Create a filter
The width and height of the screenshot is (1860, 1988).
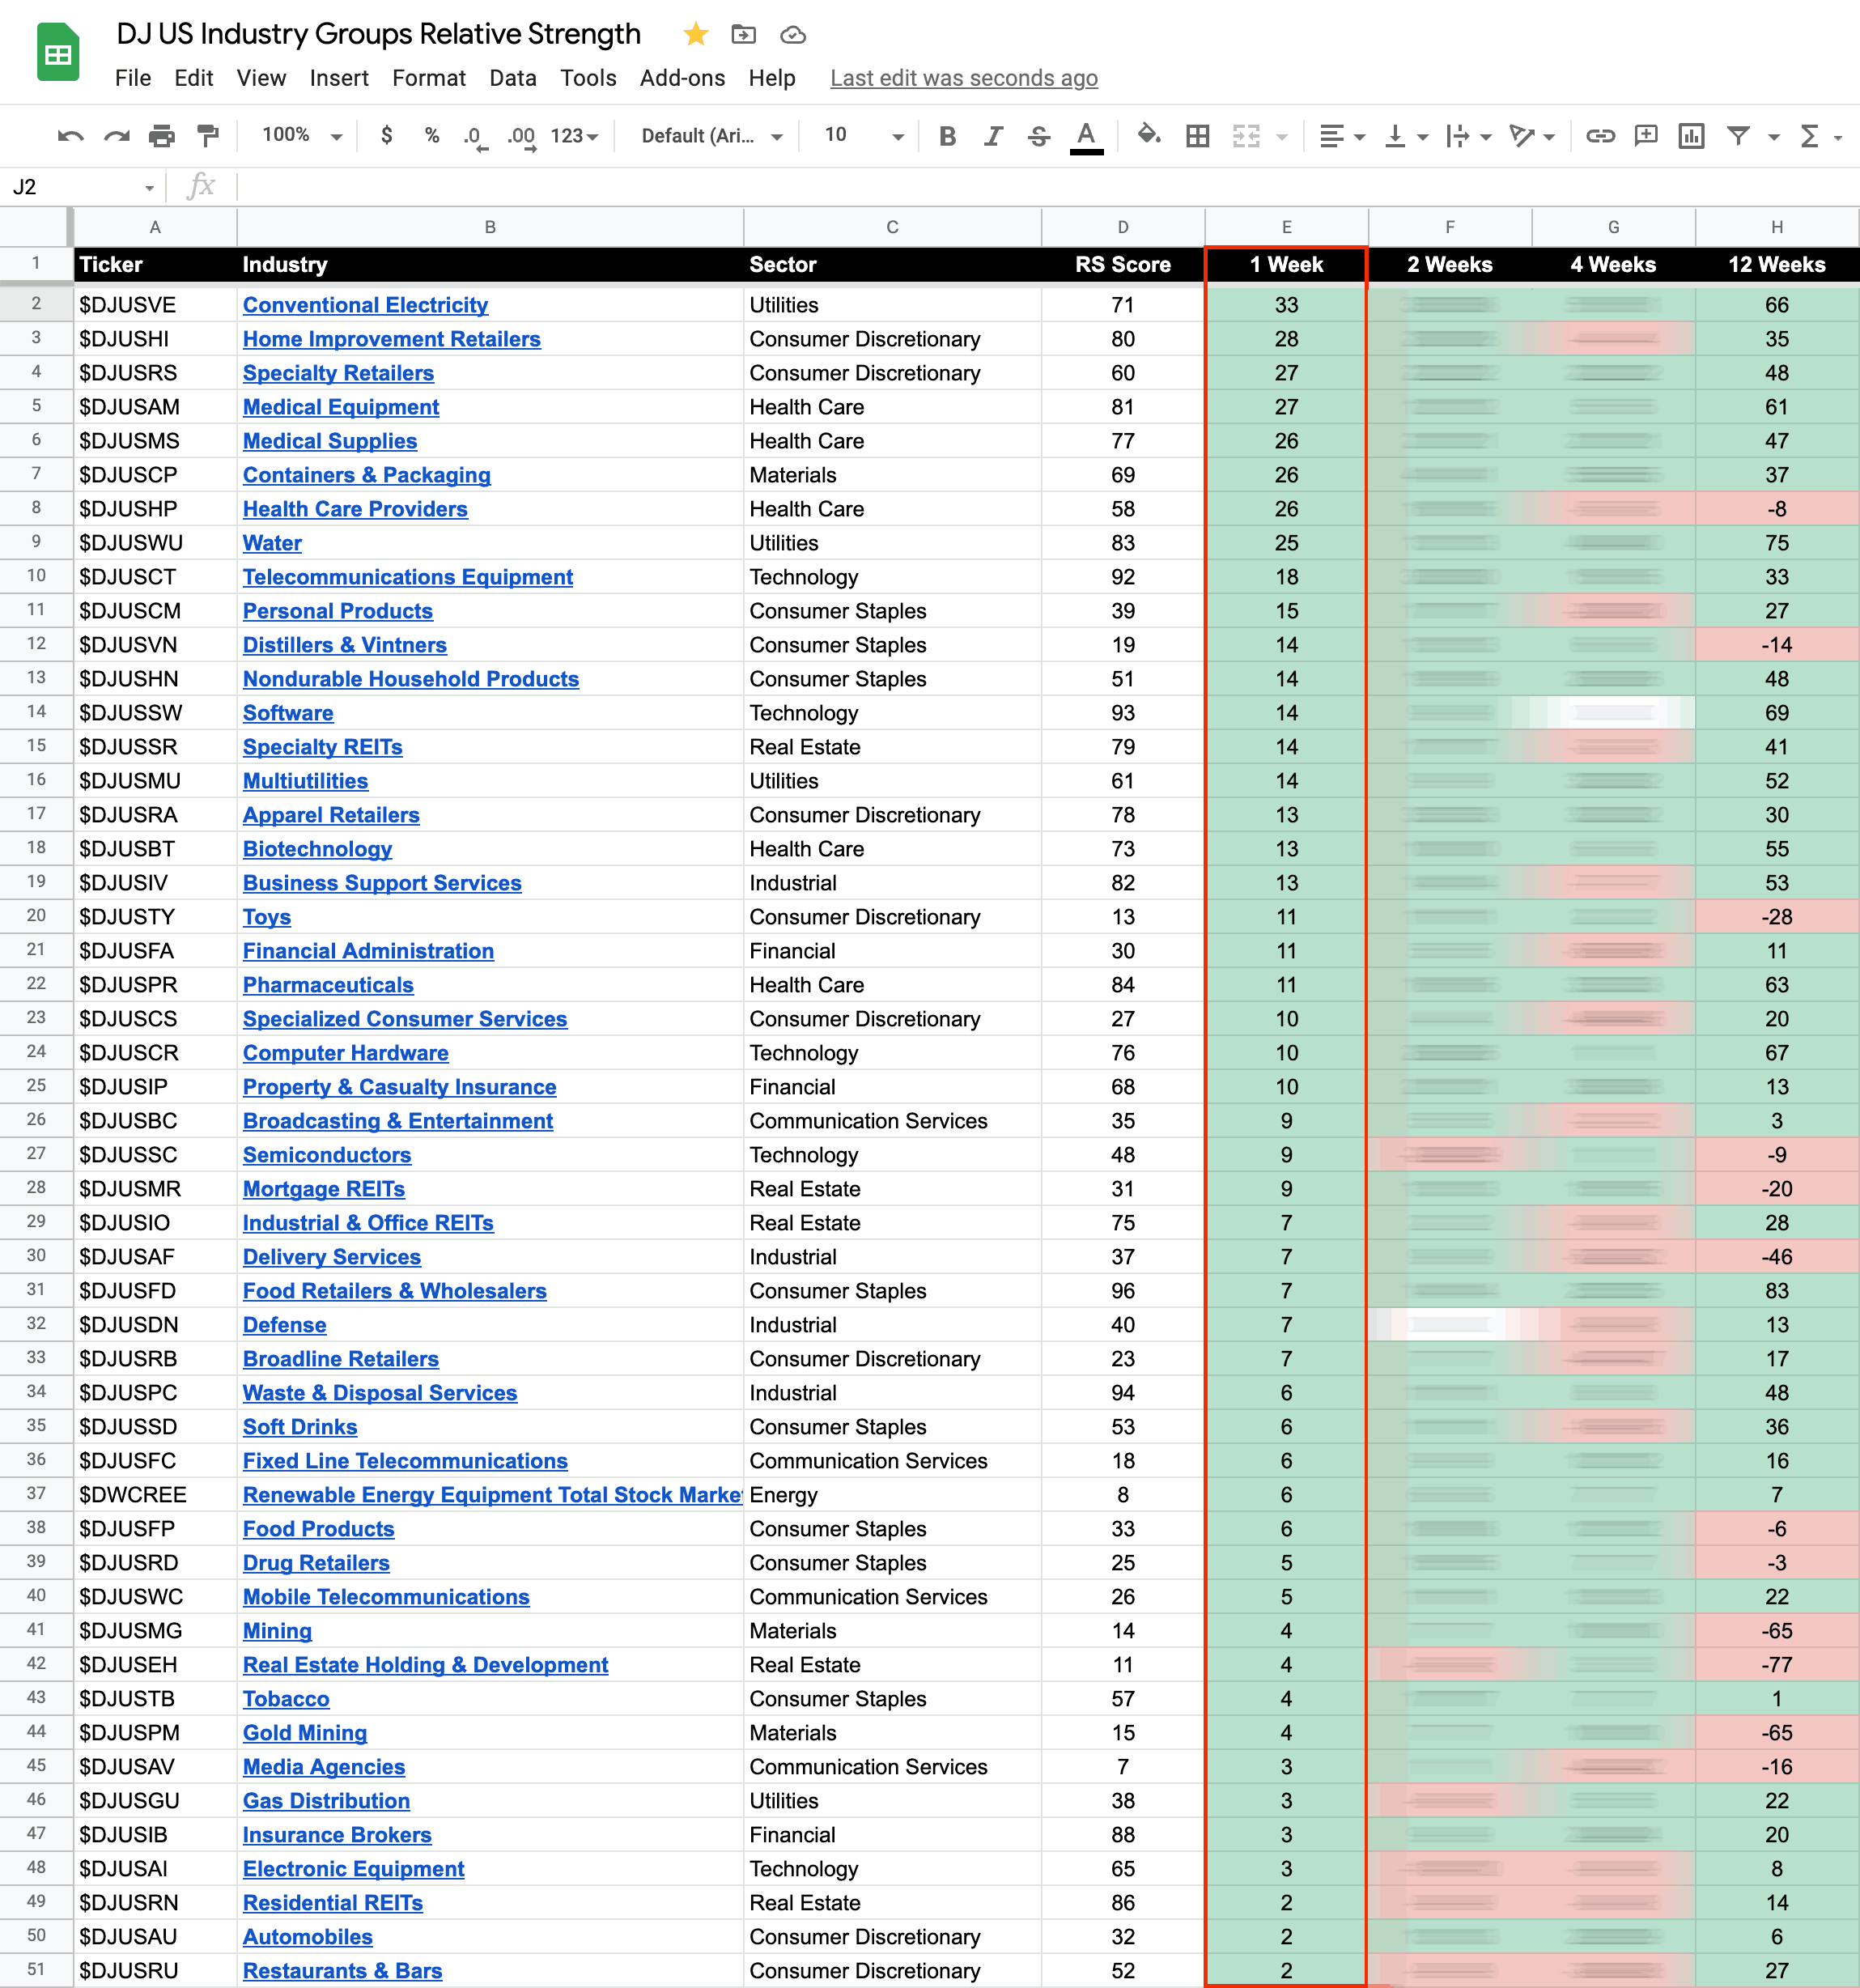coord(1739,136)
